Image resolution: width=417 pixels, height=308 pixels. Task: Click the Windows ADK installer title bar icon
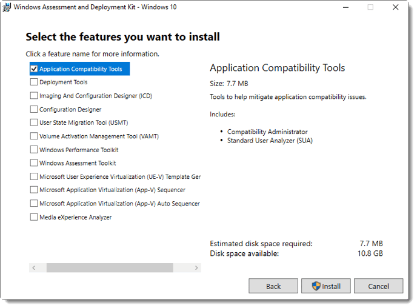[x=7, y=7]
